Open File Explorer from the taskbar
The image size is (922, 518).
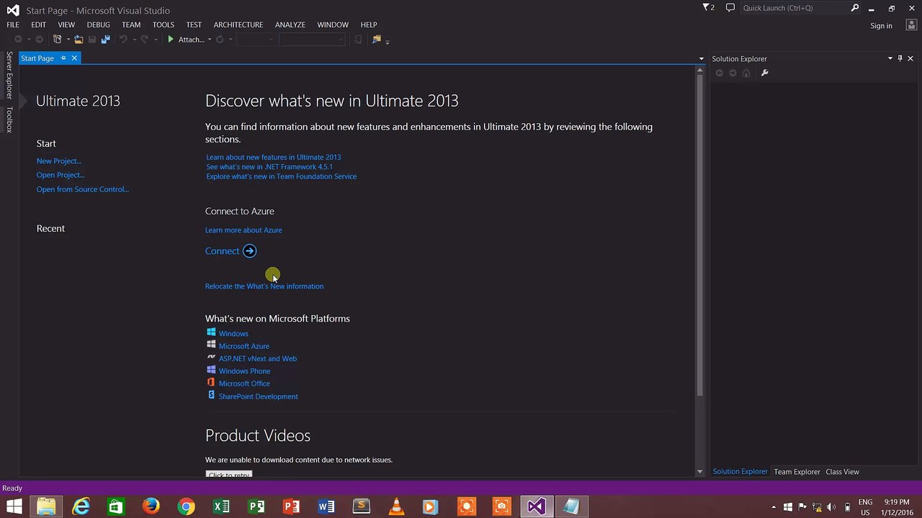coord(46,506)
